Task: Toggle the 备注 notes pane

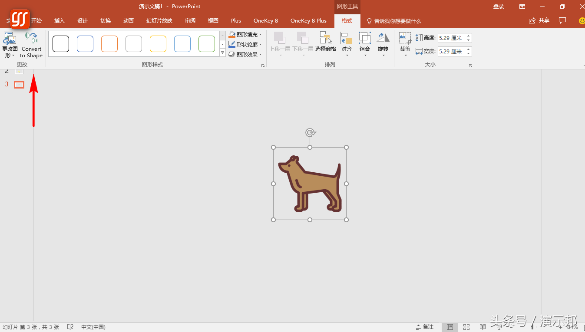Action: click(x=425, y=327)
